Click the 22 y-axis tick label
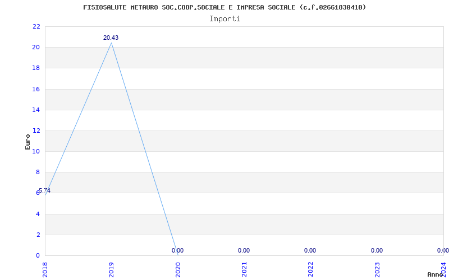The width and height of the screenshot is (449, 280). tap(36, 26)
